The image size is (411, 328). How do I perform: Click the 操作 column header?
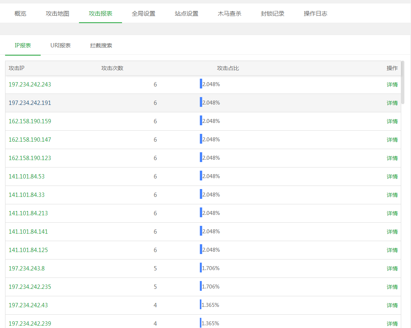[x=392, y=68]
